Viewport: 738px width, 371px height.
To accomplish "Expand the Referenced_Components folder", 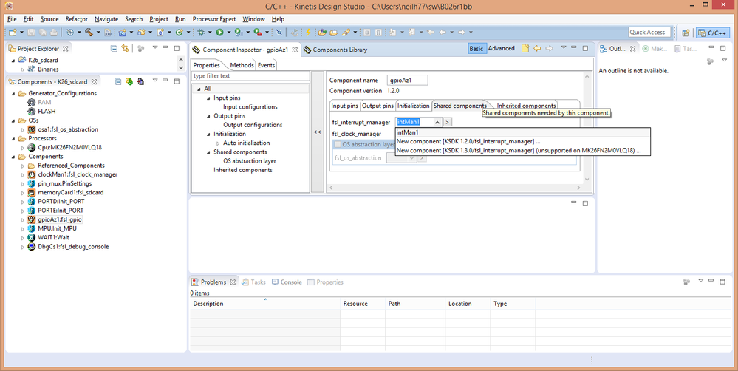I will tap(23, 166).
